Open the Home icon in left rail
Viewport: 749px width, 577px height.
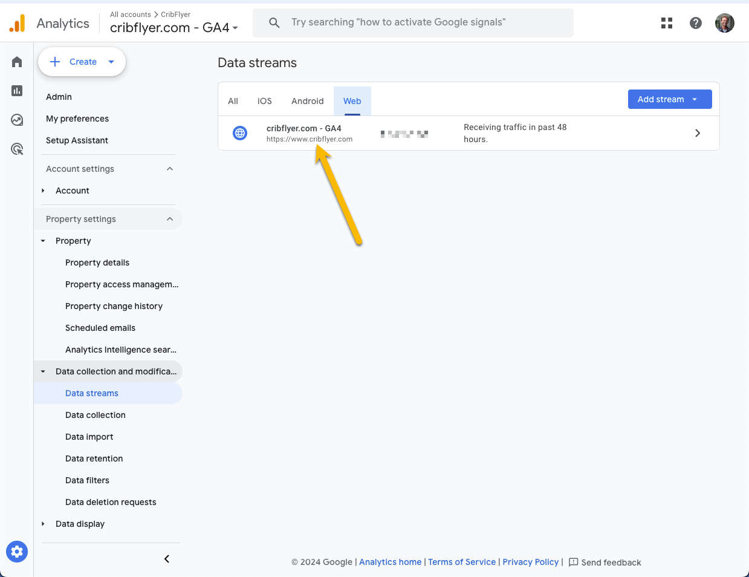coord(17,62)
